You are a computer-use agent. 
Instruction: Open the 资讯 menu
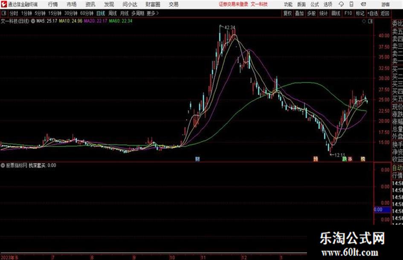[x=90, y=4]
